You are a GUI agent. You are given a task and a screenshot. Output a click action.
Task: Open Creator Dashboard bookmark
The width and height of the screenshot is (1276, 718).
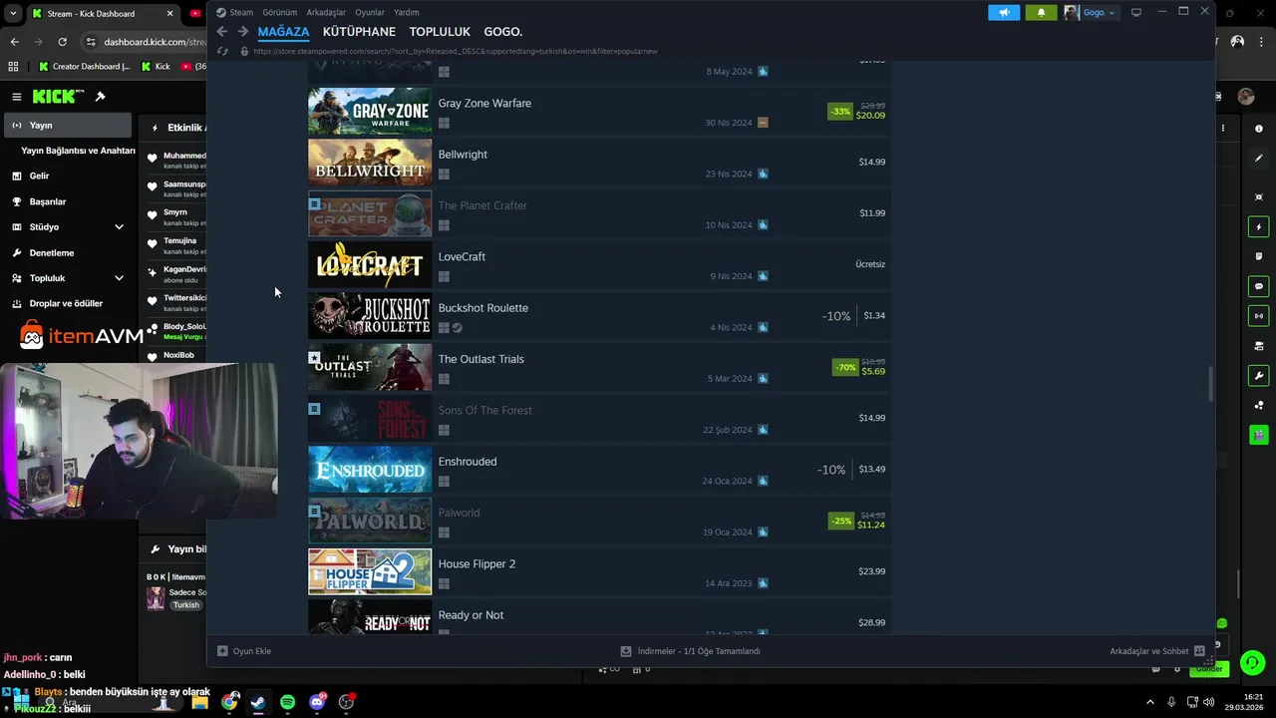tap(83, 67)
